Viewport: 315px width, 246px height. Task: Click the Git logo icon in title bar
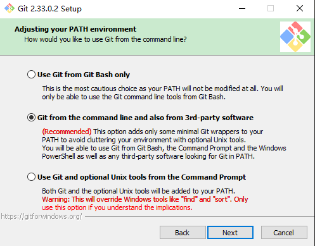[x=10, y=8]
